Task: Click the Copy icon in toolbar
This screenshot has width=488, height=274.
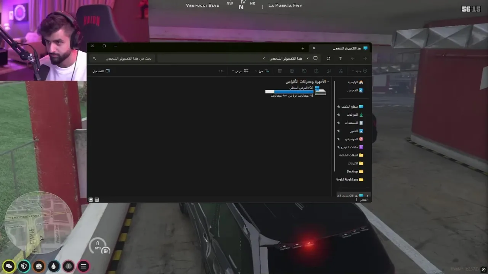Action: click(x=329, y=71)
